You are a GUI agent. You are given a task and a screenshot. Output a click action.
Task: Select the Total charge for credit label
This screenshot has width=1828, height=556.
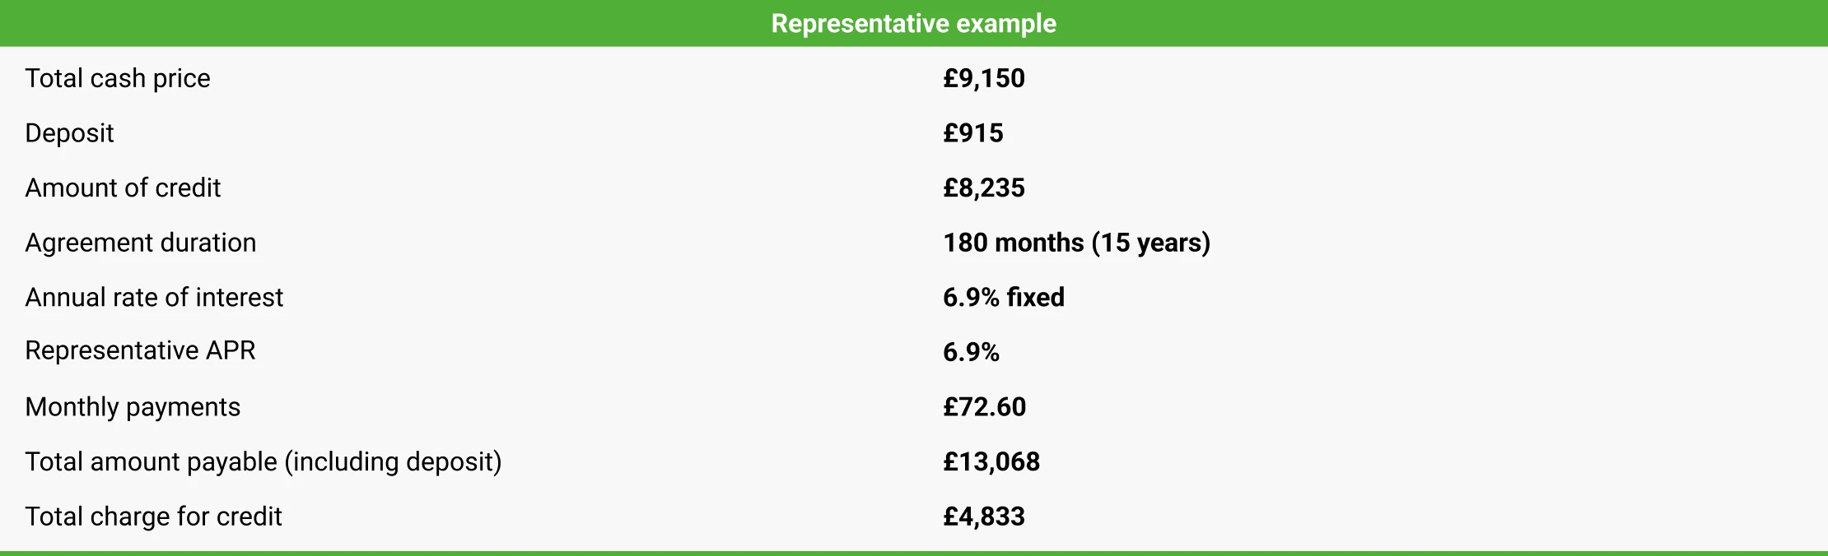pos(153,517)
